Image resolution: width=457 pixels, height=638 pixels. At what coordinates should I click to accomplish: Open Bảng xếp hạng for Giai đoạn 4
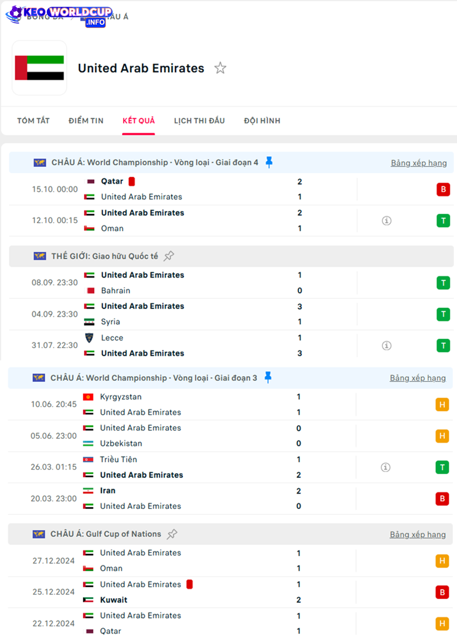click(x=419, y=163)
